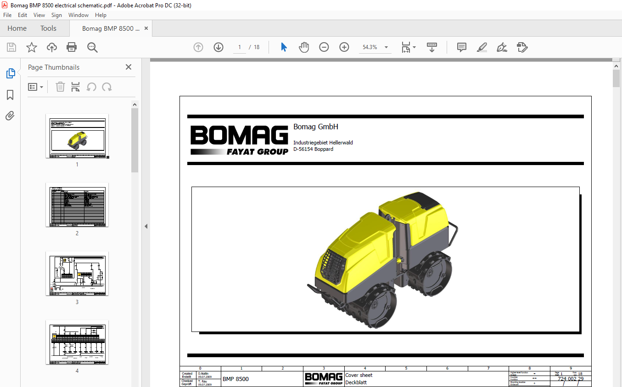622x387 pixels.
Task: Add bookmark using the star icon
Action: (x=31, y=47)
